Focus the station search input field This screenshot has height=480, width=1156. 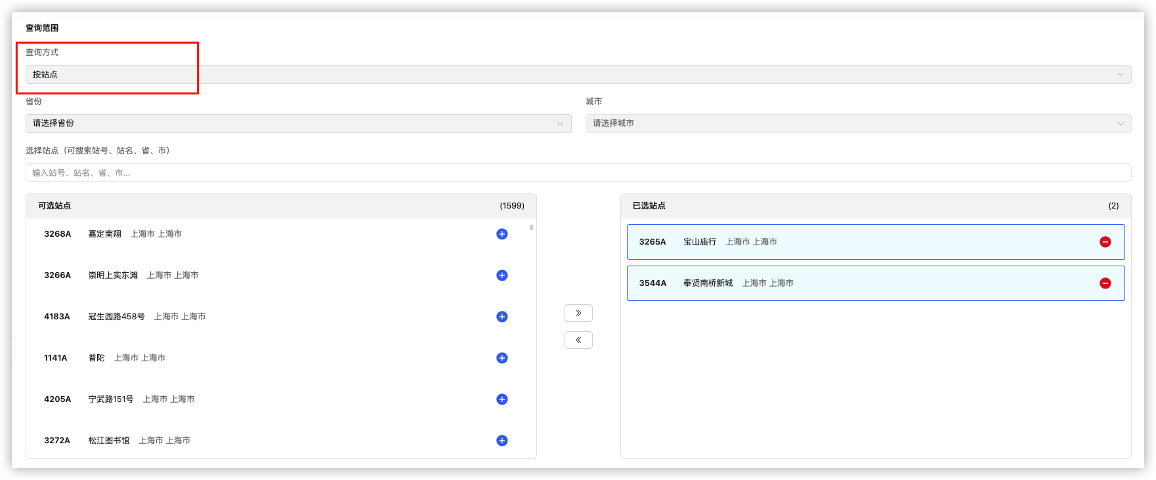click(x=578, y=172)
